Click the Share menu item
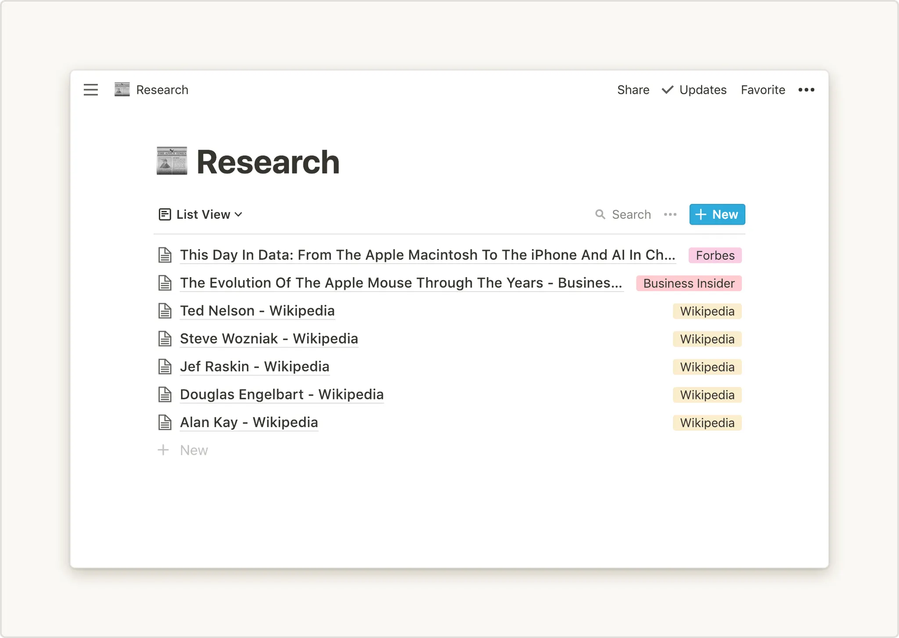This screenshot has height=638, width=899. [633, 90]
